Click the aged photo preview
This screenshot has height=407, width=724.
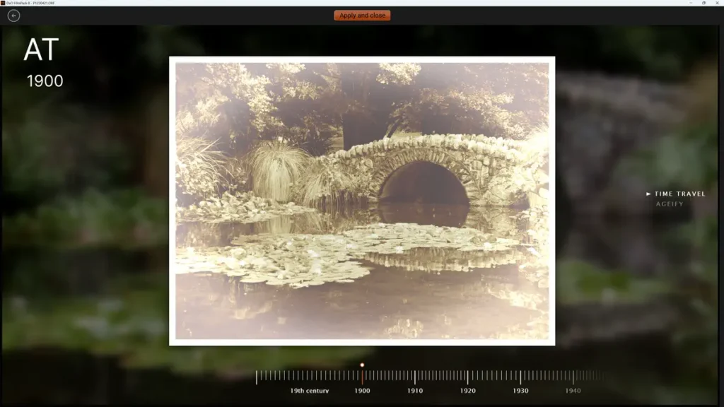click(362, 201)
